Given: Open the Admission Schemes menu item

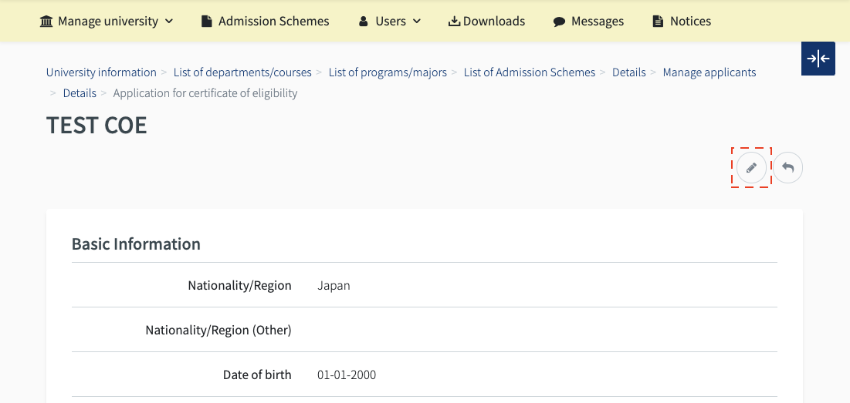Looking at the screenshot, I should [273, 22].
